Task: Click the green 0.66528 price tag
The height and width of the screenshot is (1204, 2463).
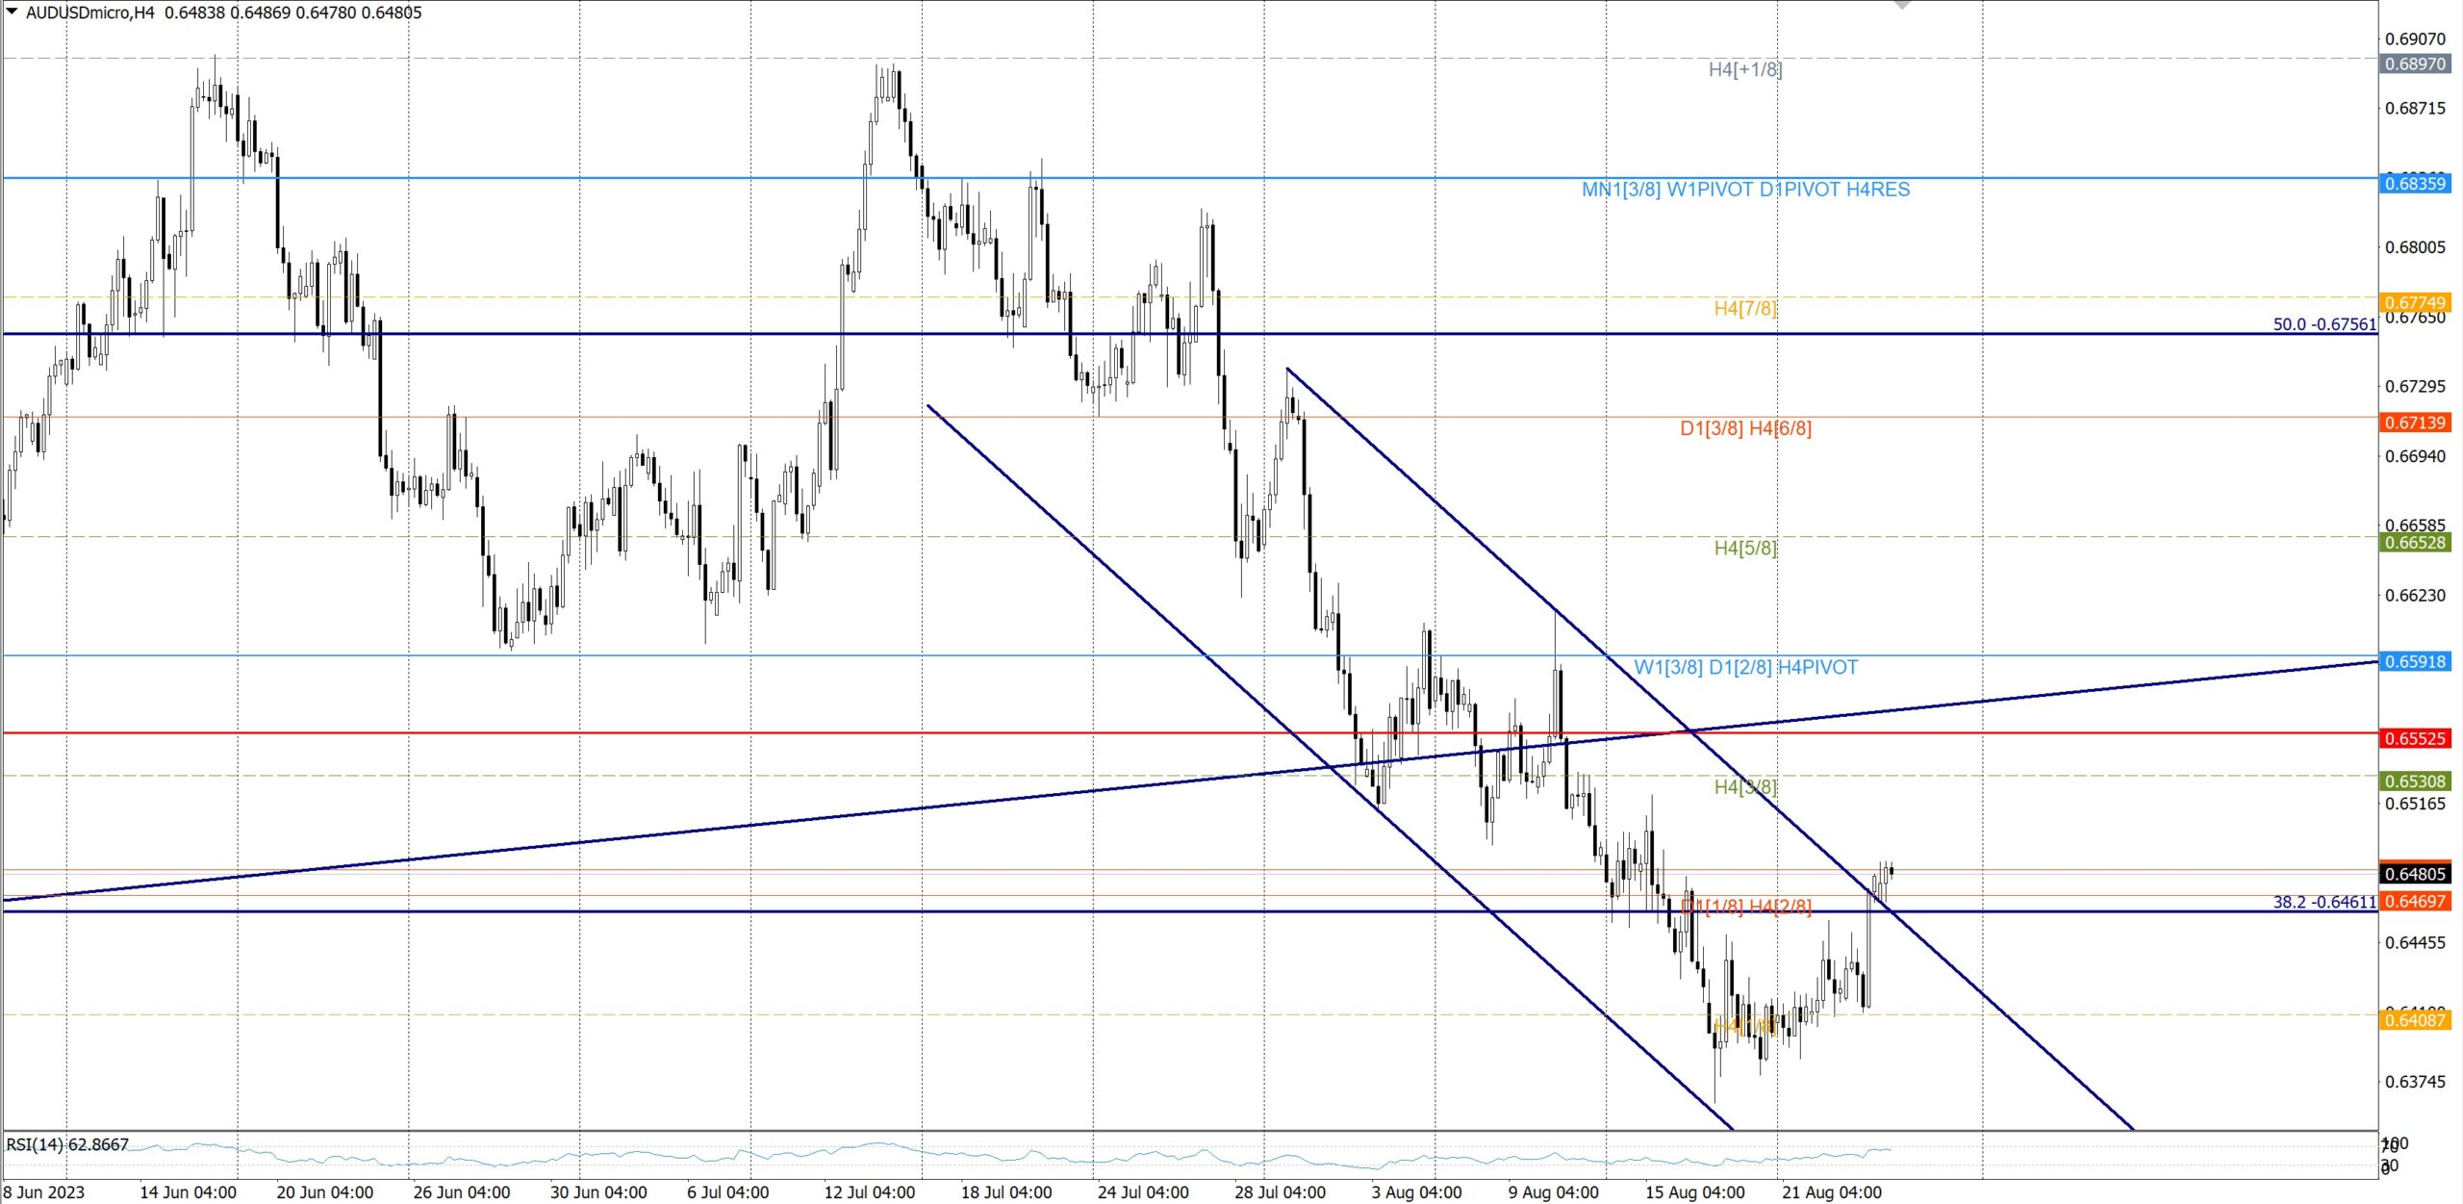Action: [x=2415, y=542]
